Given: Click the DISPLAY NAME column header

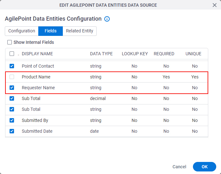Looking at the screenshot, I should pyautogui.click(x=37, y=54).
